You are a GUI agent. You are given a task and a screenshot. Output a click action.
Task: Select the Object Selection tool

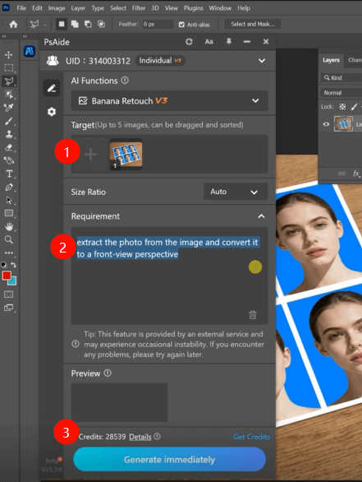[8, 95]
